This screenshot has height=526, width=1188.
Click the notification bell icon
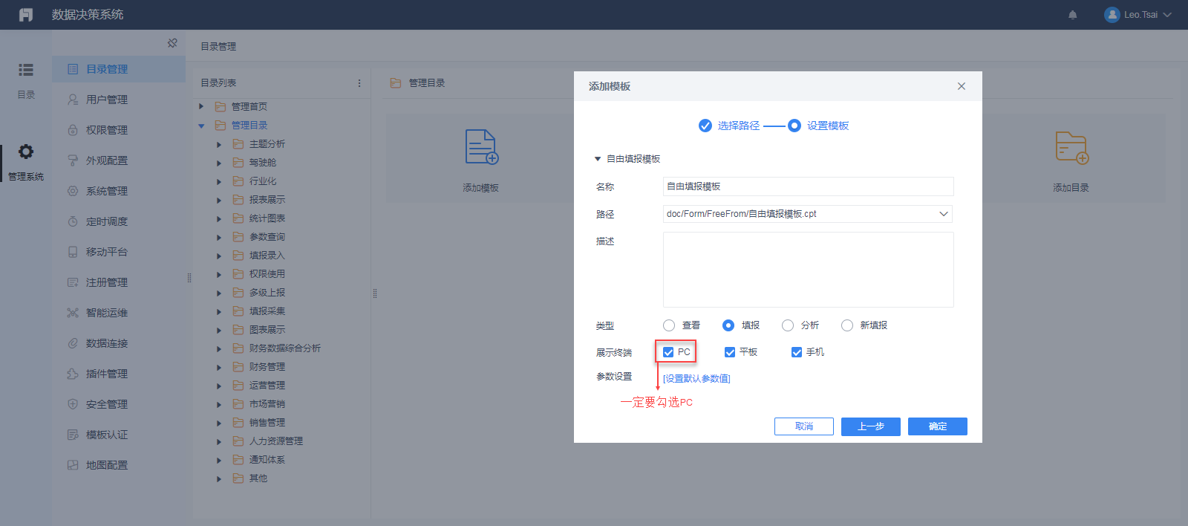point(1072,15)
